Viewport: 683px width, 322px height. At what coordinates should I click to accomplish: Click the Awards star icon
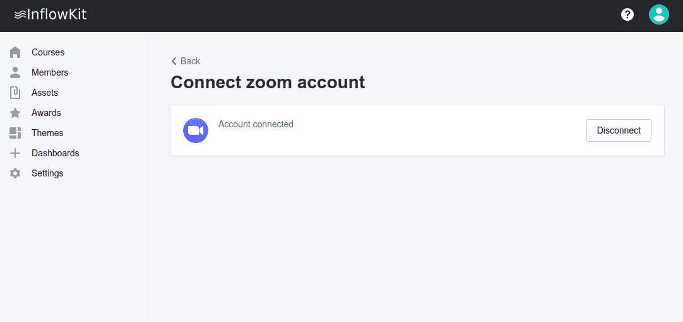[15, 113]
